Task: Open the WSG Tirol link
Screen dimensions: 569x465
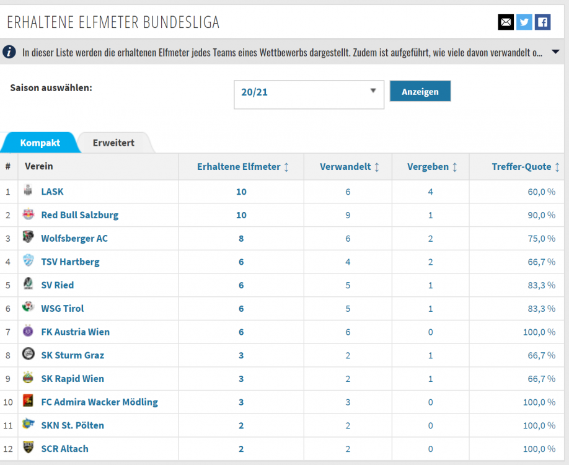Action: tap(63, 309)
